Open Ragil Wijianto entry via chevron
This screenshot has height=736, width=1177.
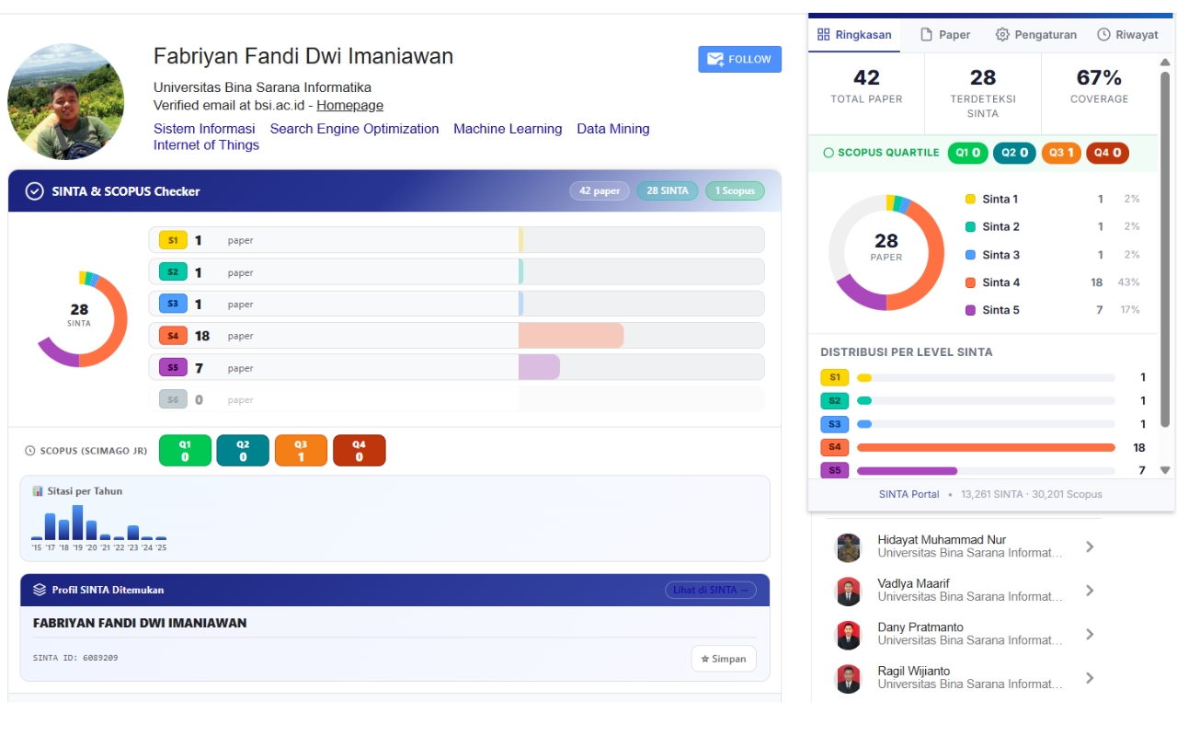1090,678
